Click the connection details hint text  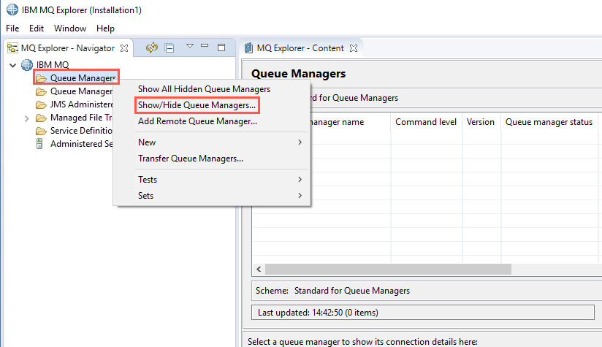(362, 342)
